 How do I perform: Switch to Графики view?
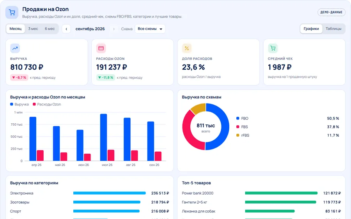click(x=311, y=29)
